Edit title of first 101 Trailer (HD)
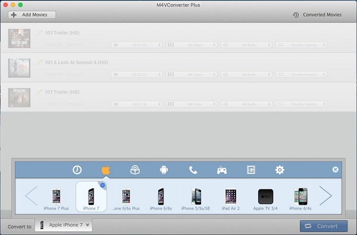The height and width of the screenshot is (235, 357). [x=40, y=33]
